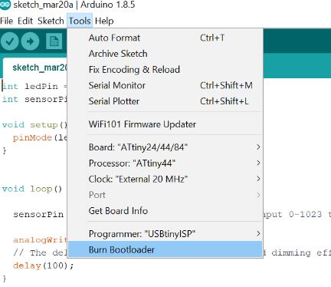Open the Serial Monitor

point(165,85)
